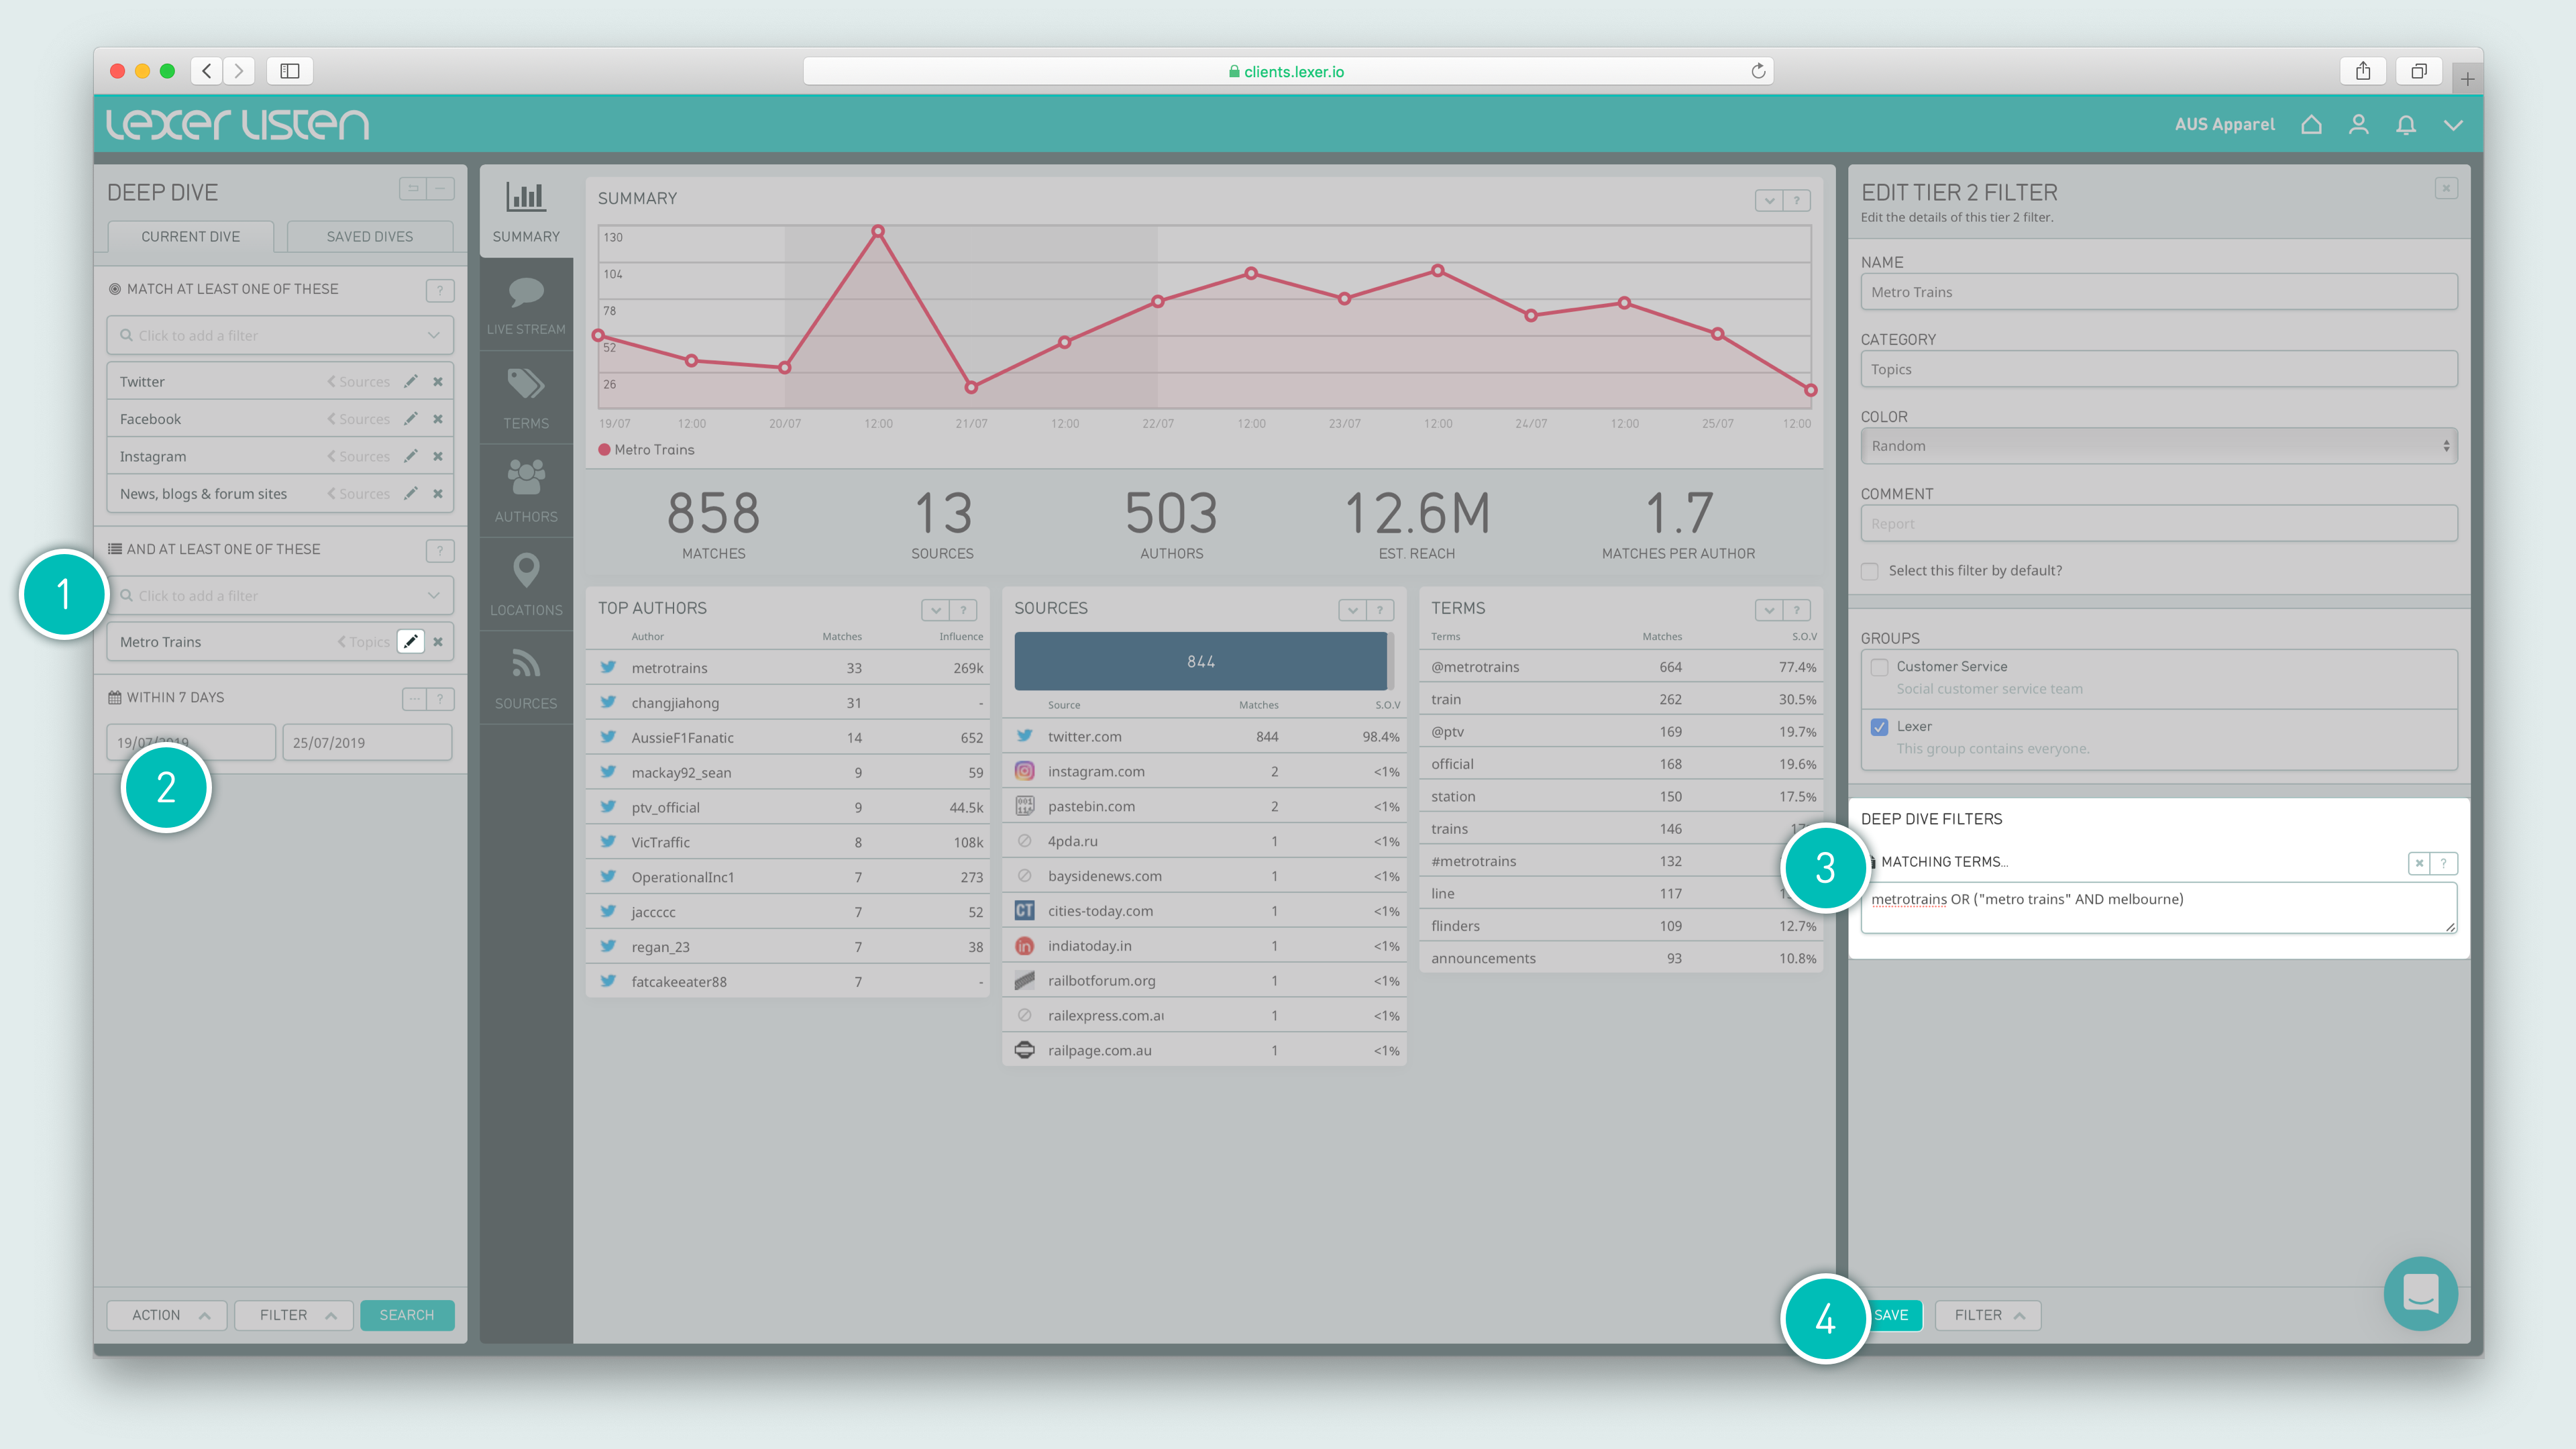Open help for Summary panel
This screenshot has height=1449, width=2576.
tap(1797, 201)
